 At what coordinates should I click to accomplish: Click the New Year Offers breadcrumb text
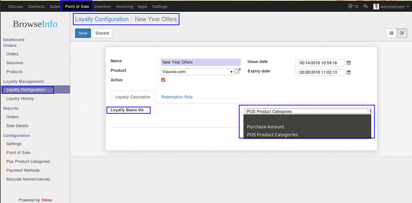[156, 19]
